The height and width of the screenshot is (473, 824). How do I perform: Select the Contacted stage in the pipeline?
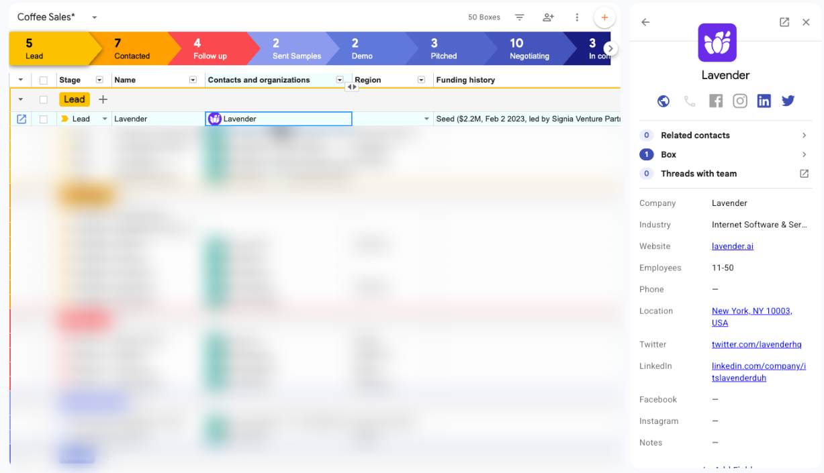coord(132,48)
